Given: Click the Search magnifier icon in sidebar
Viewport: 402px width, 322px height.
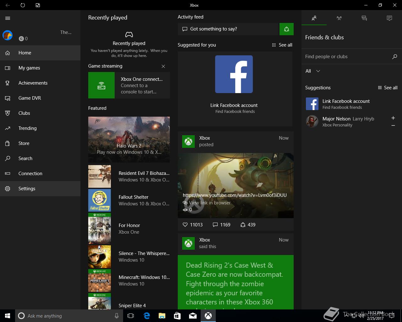Looking at the screenshot, I should [8, 158].
